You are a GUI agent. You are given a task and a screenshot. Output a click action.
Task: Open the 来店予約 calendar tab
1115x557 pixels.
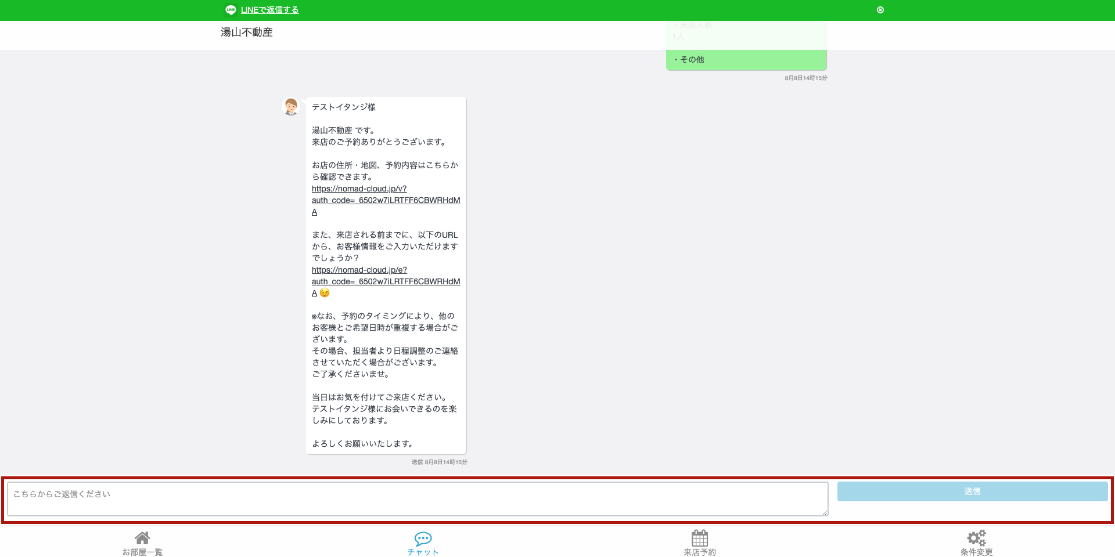click(700, 543)
